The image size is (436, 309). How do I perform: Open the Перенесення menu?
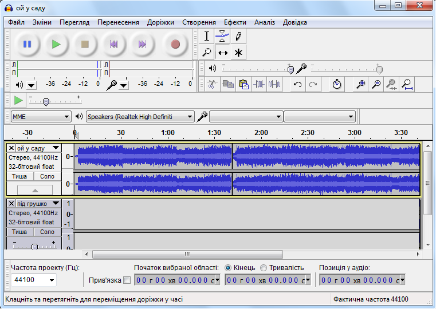pyautogui.click(x=118, y=22)
